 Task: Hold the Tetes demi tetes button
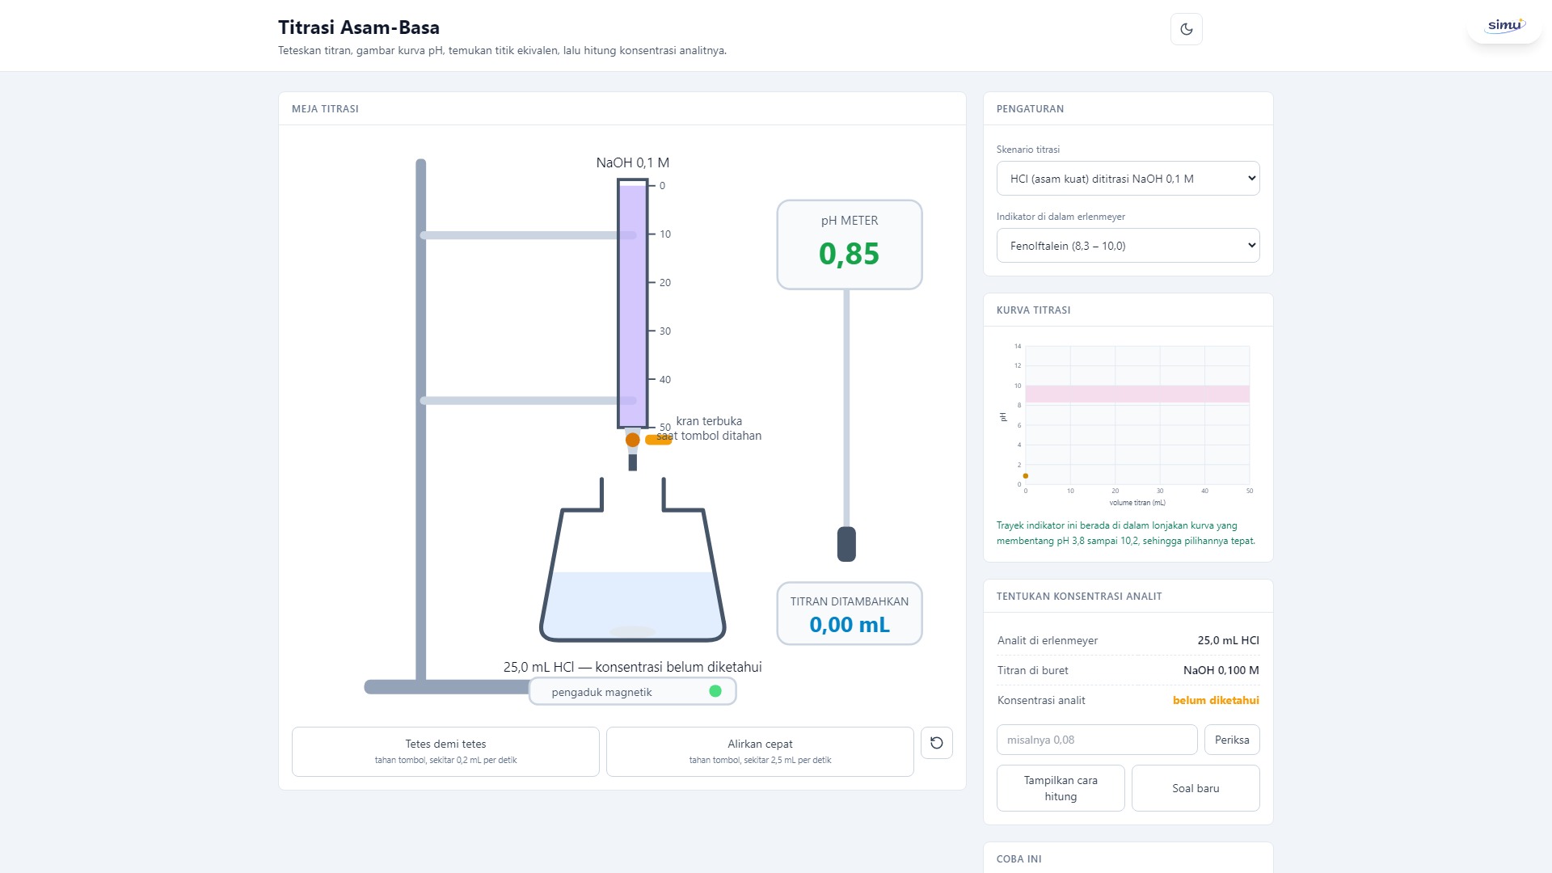click(x=445, y=752)
